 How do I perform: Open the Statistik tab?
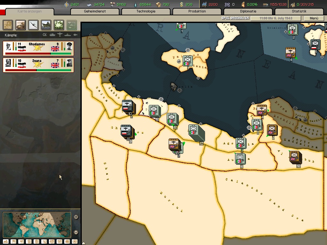[x=299, y=11]
